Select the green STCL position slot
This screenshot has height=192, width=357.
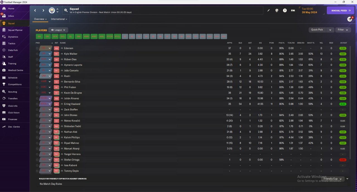point(117,37)
